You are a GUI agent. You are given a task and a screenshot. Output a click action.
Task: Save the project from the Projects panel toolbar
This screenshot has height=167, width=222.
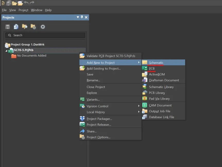pyautogui.click(x=7, y=27)
